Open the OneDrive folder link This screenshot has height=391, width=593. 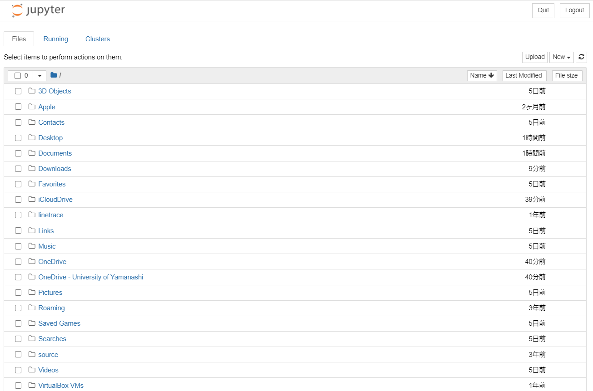point(52,262)
